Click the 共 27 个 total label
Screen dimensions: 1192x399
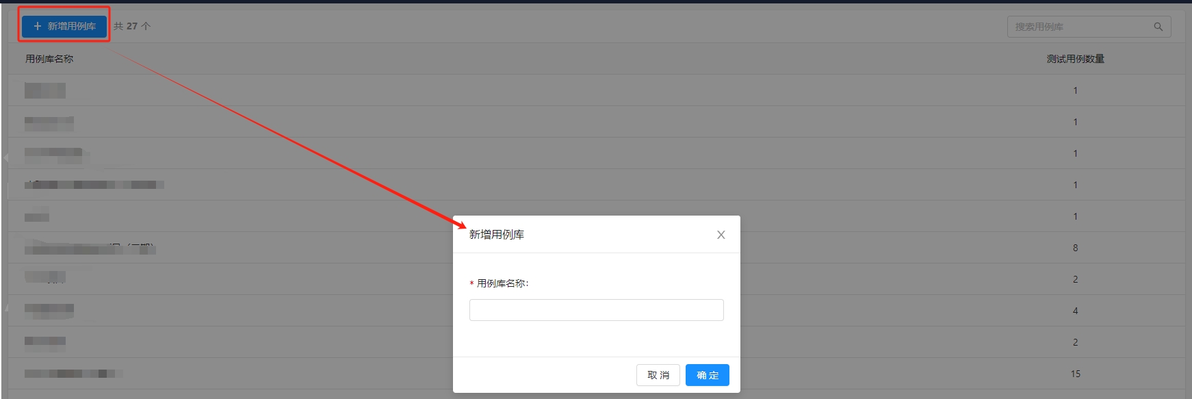[x=132, y=26]
